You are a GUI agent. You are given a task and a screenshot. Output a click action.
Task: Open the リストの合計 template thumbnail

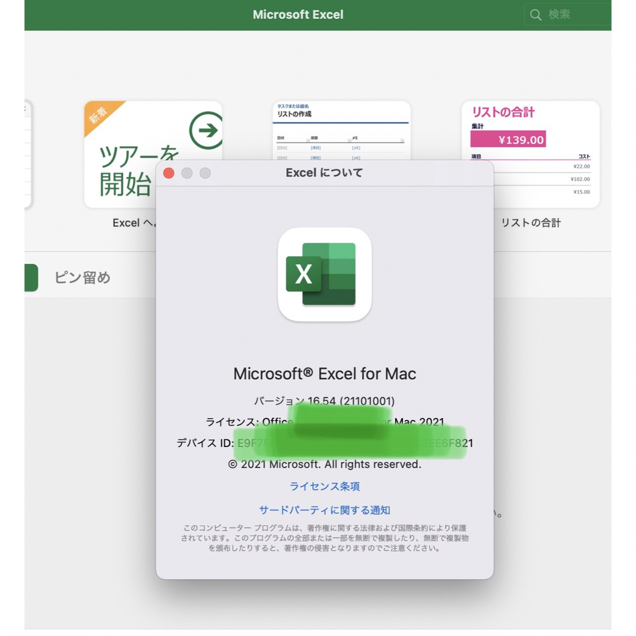pyautogui.click(x=531, y=154)
